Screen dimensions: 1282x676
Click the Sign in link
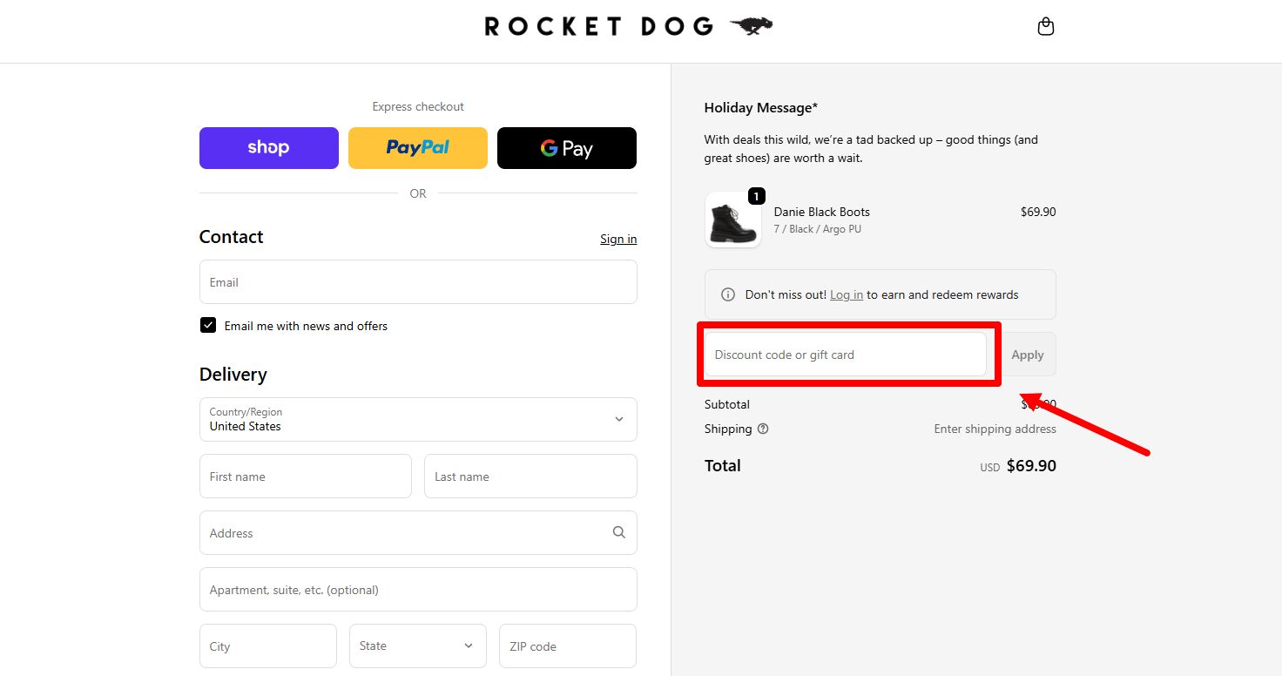click(618, 239)
